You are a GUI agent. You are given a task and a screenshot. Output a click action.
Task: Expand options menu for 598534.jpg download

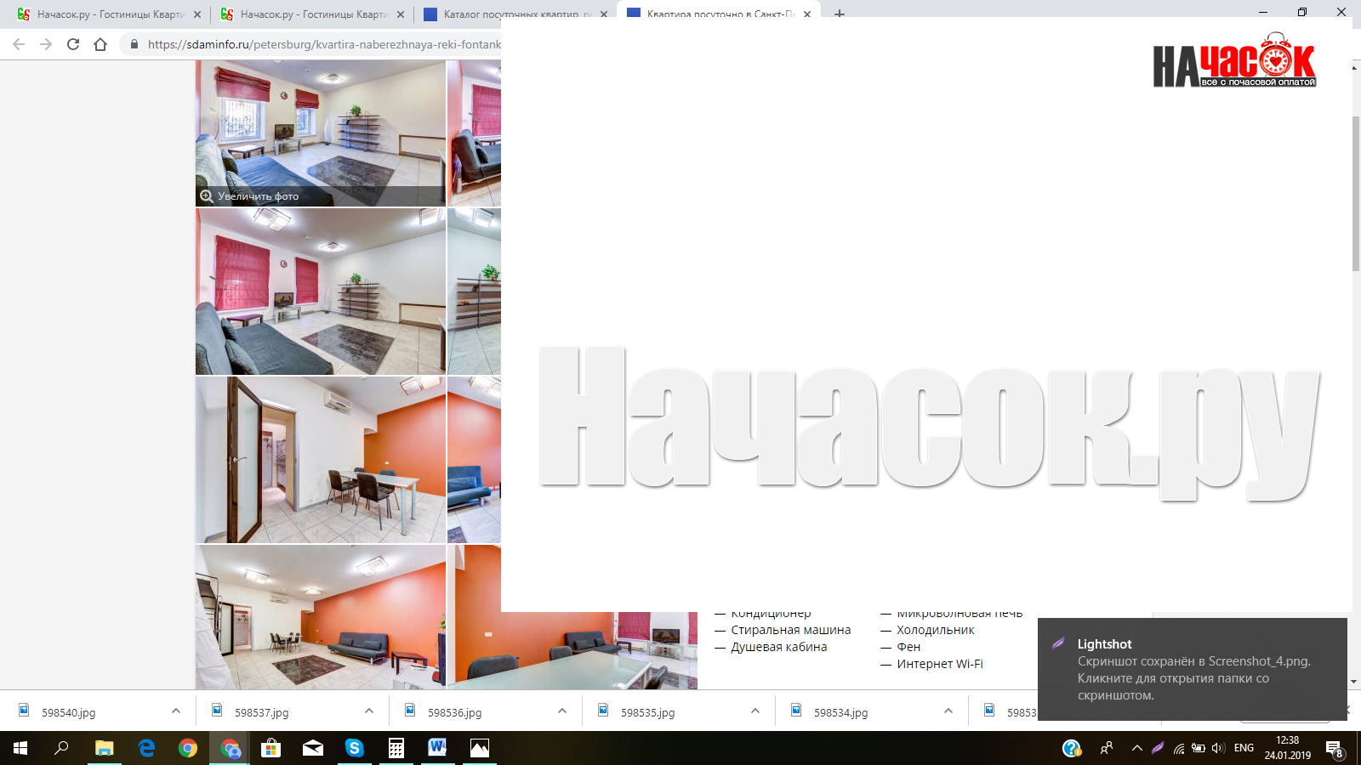point(948,711)
